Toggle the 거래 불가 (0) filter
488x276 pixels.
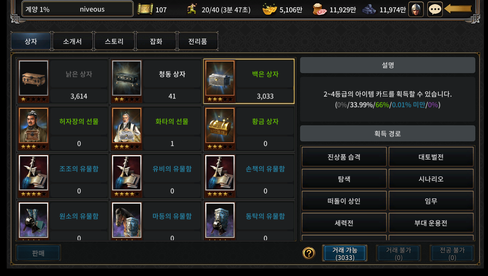399,254
